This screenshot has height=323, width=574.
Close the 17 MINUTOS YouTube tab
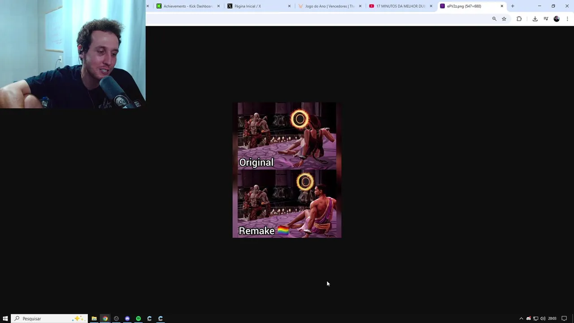point(431,6)
